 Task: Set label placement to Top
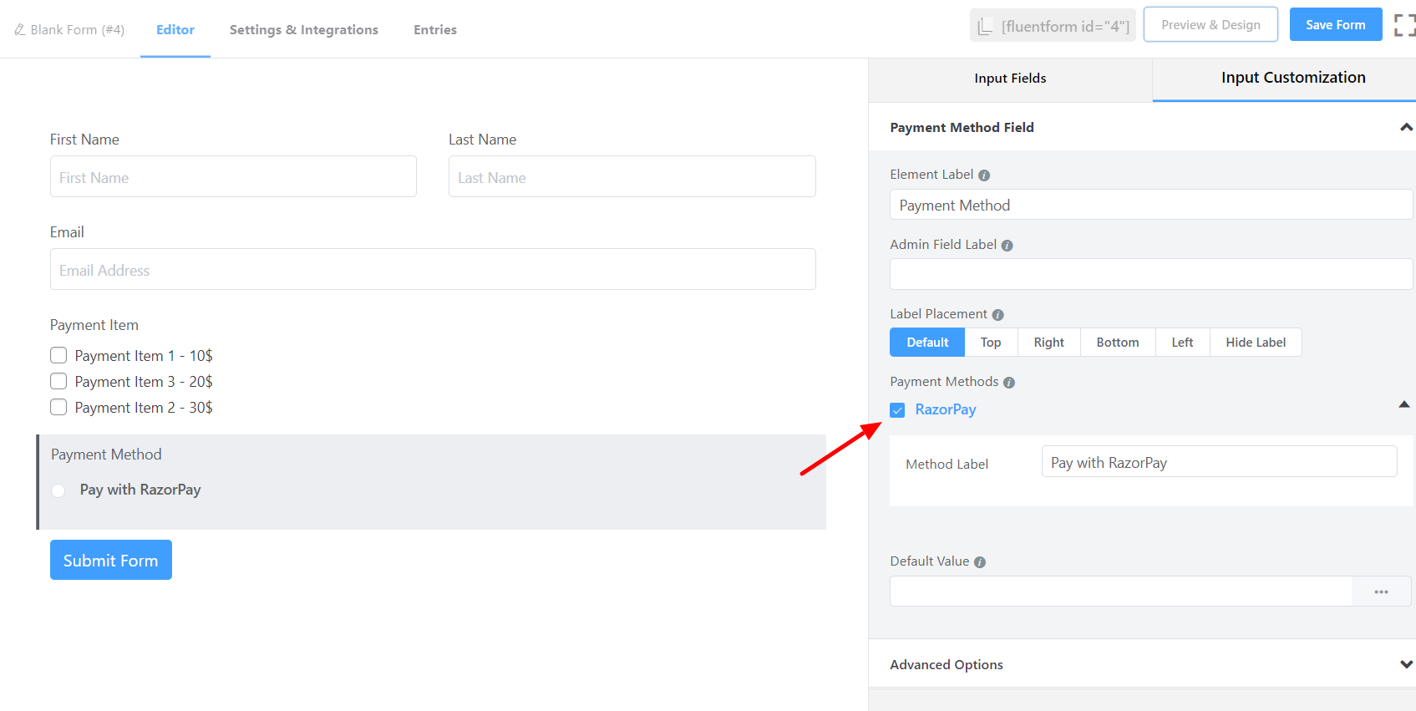[991, 343]
